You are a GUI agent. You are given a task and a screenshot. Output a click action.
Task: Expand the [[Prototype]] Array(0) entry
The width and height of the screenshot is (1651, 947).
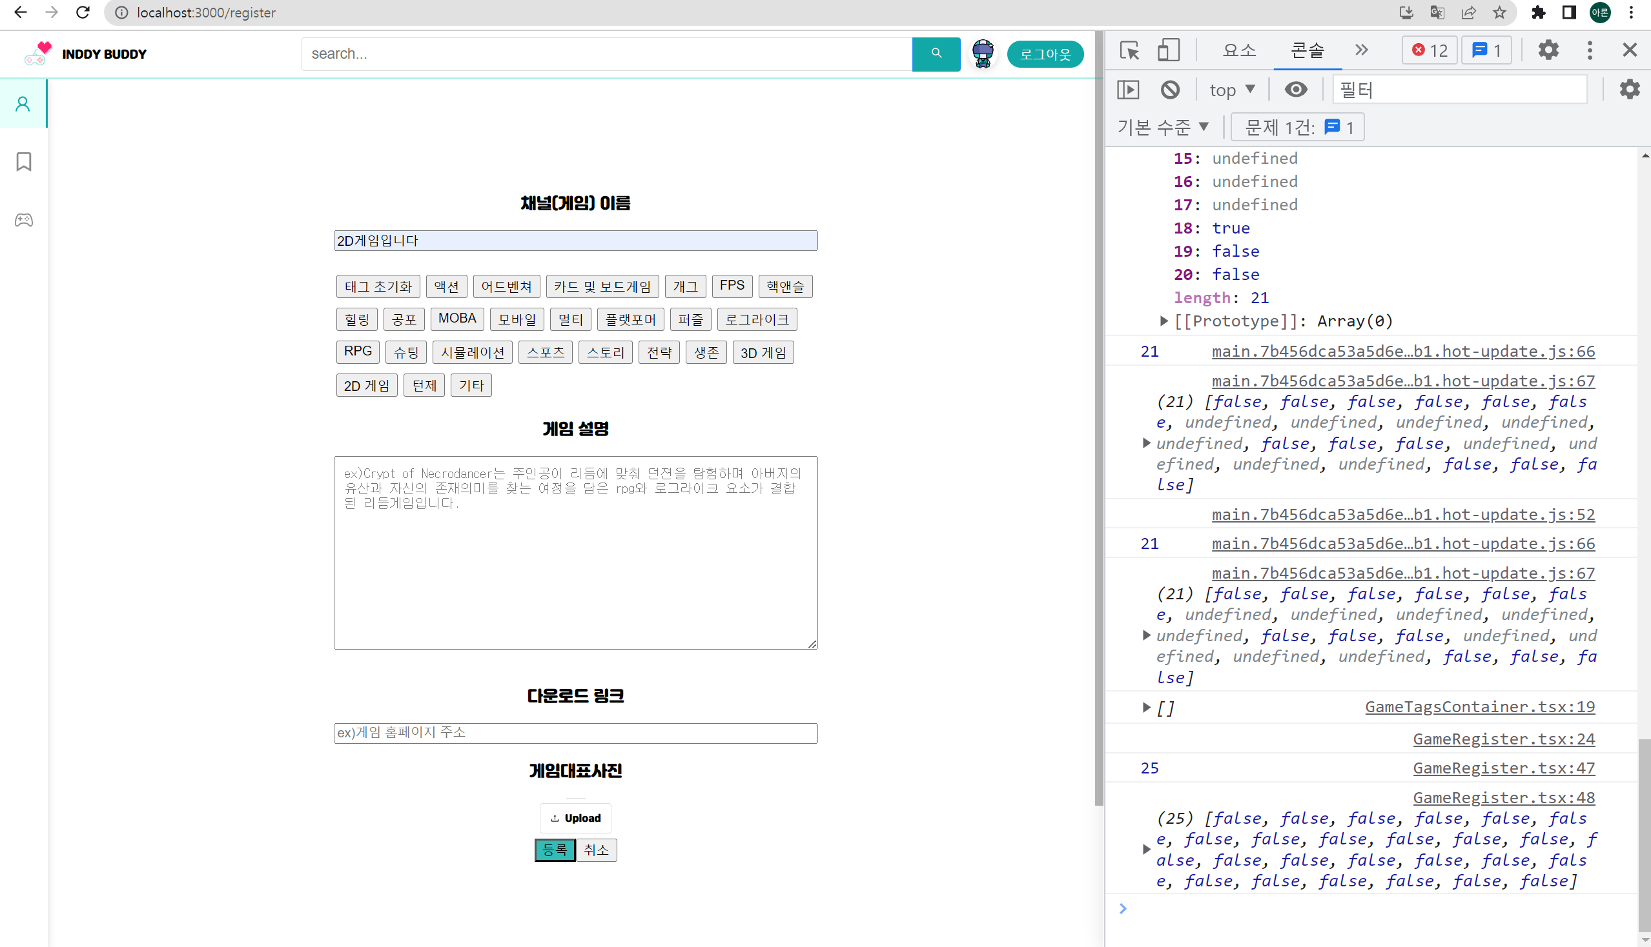[1164, 321]
